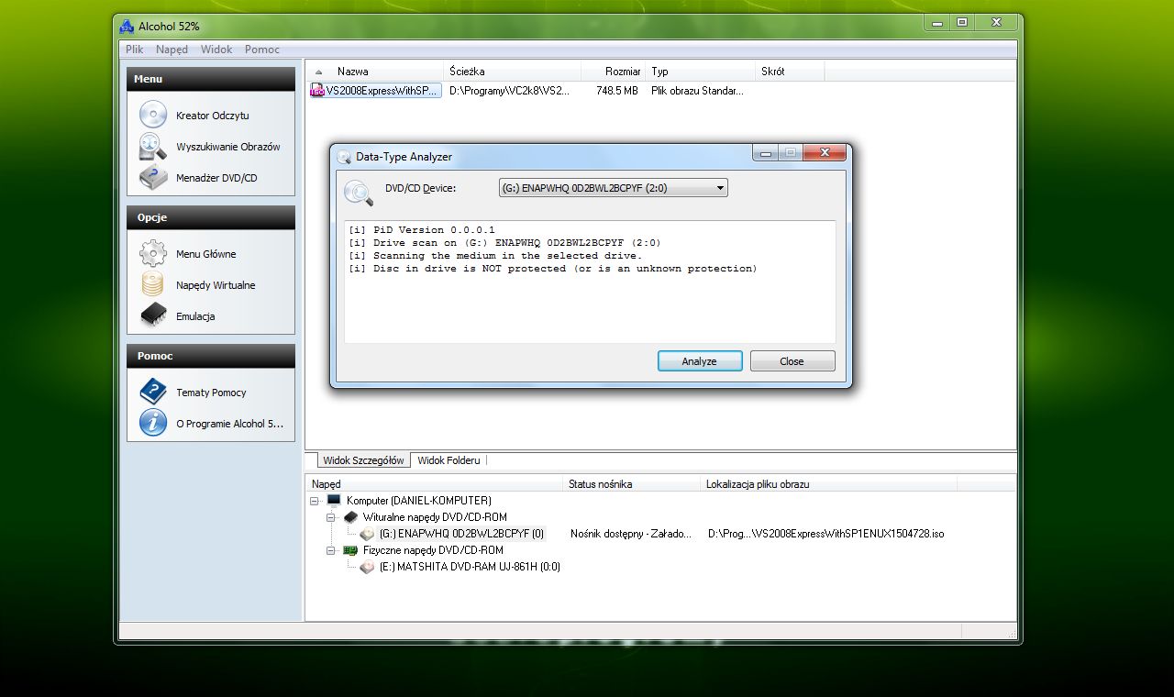
Task: Click 'Disc in drive is NOT protected' log line
Action: click(553, 269)
